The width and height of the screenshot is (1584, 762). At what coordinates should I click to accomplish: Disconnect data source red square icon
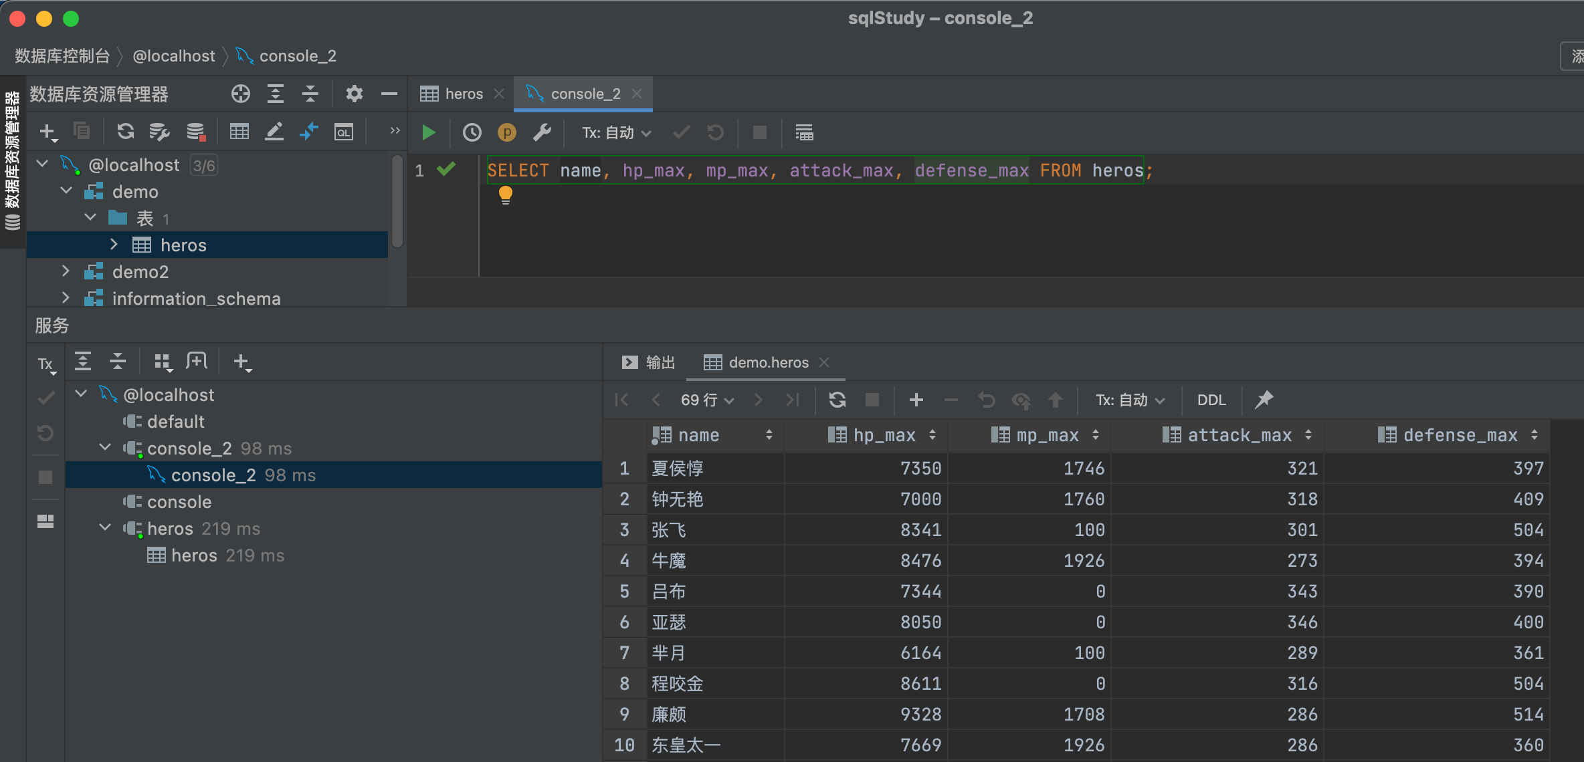pos(195,132)
